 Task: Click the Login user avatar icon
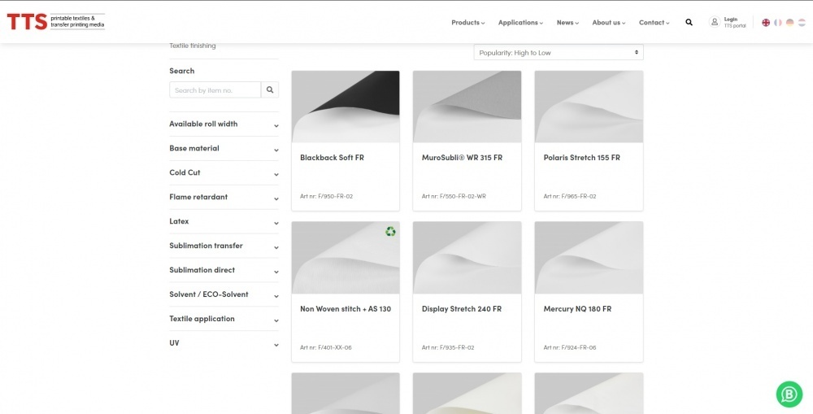coord(715,22)
